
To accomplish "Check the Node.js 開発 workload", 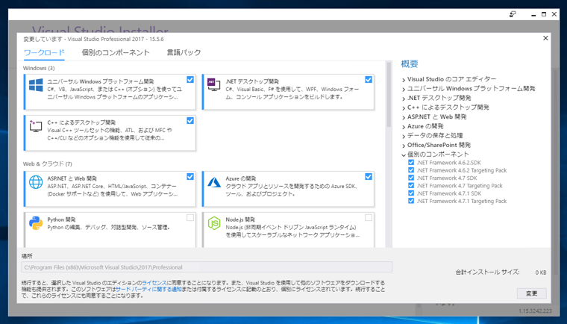I will coord(369,217).
